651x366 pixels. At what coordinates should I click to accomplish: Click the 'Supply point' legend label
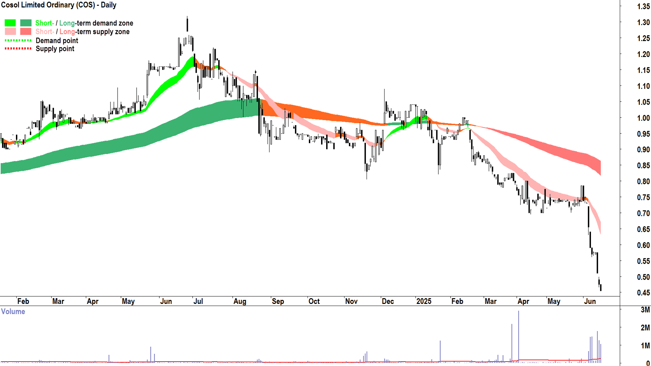[x=55, y=49]
